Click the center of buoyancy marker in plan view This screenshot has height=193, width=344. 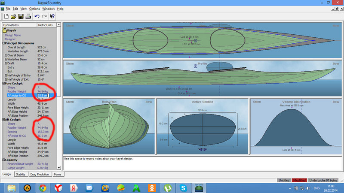pos(196,40)
